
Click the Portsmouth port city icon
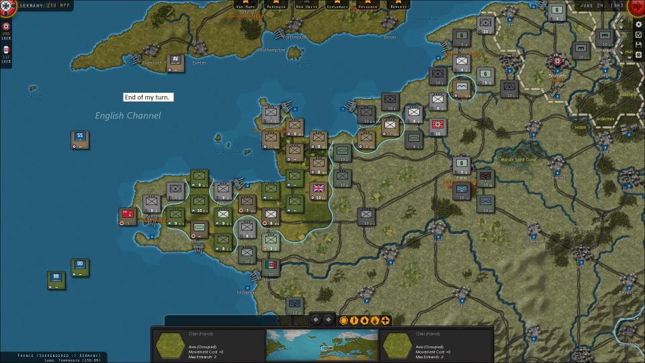click(x=294, y=25)
